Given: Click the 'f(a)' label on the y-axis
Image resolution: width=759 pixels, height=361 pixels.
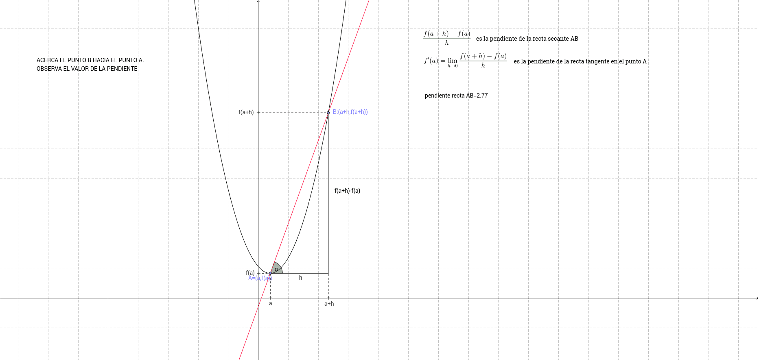Looking at the screenshot, I should tap(250, 273).
